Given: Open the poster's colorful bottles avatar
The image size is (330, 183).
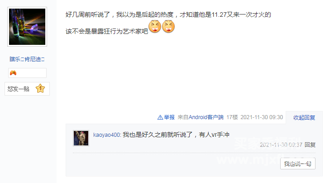Looking at the screenshot, I should coord(27,27).
